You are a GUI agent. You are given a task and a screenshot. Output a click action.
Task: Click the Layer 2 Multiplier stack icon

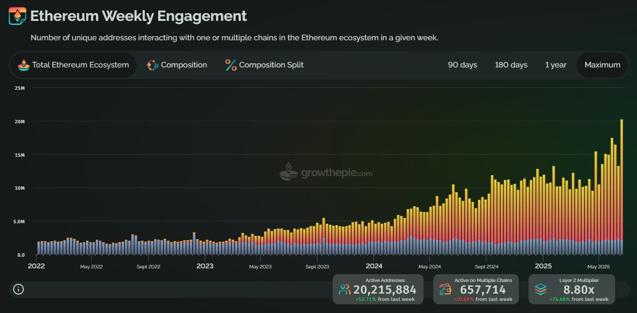541,290
